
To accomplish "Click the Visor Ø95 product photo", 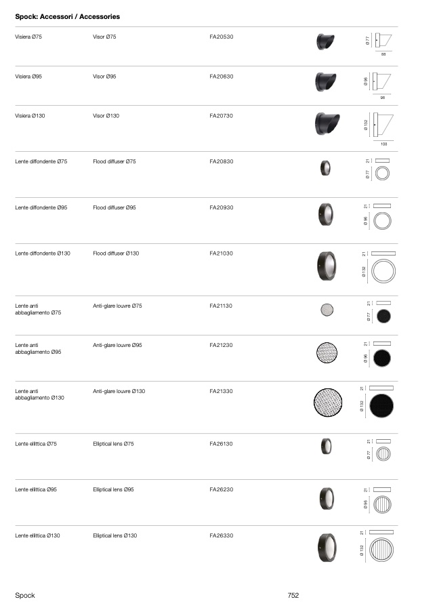I will (x=325, y=81).
